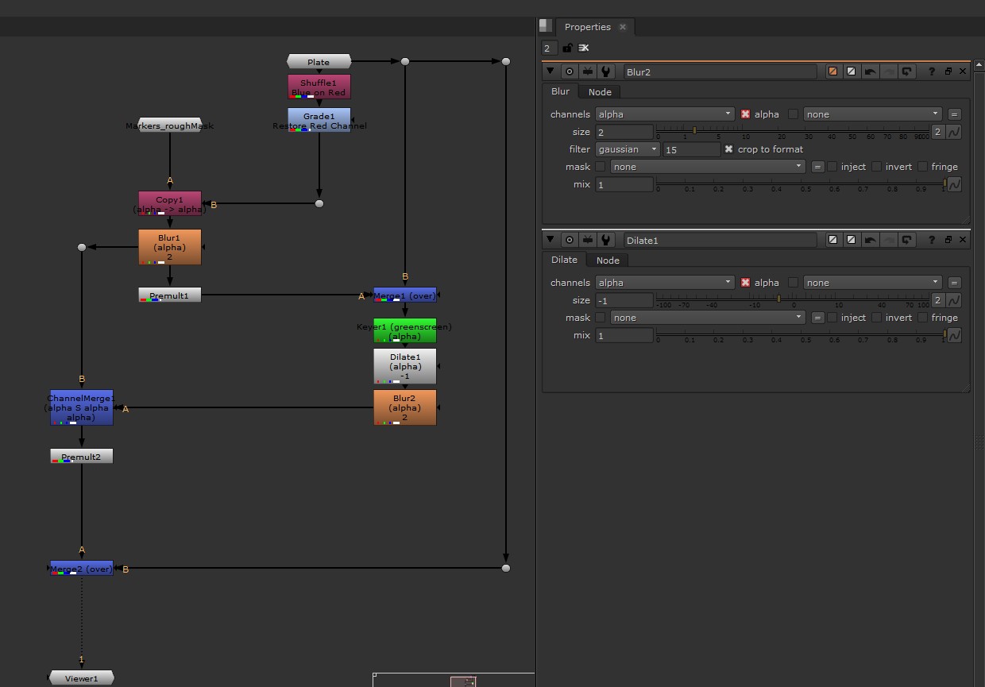The image size is (985, 687).
Task: Open the Dilate1 channels dropdown
Action: click(x=665, y=283)
